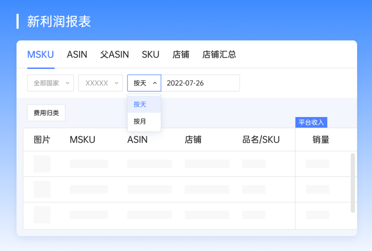Choose 按天 from the dropdown list
The image size is (372, 251).
(x=144, y=104)
